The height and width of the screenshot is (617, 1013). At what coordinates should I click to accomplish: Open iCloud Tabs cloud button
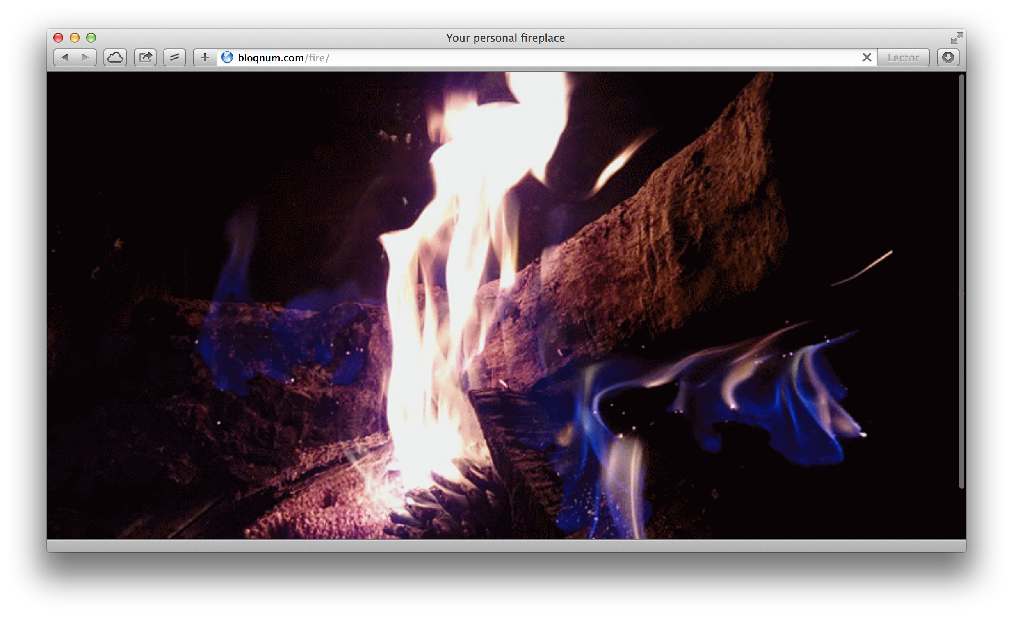[115, 57]
